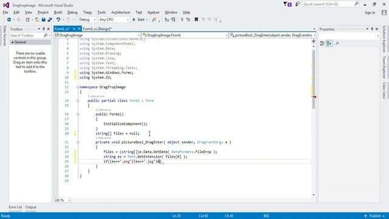This screenshot has width=389, height=219.
Task: Show Properties in Categorized view
Action: 322,43
